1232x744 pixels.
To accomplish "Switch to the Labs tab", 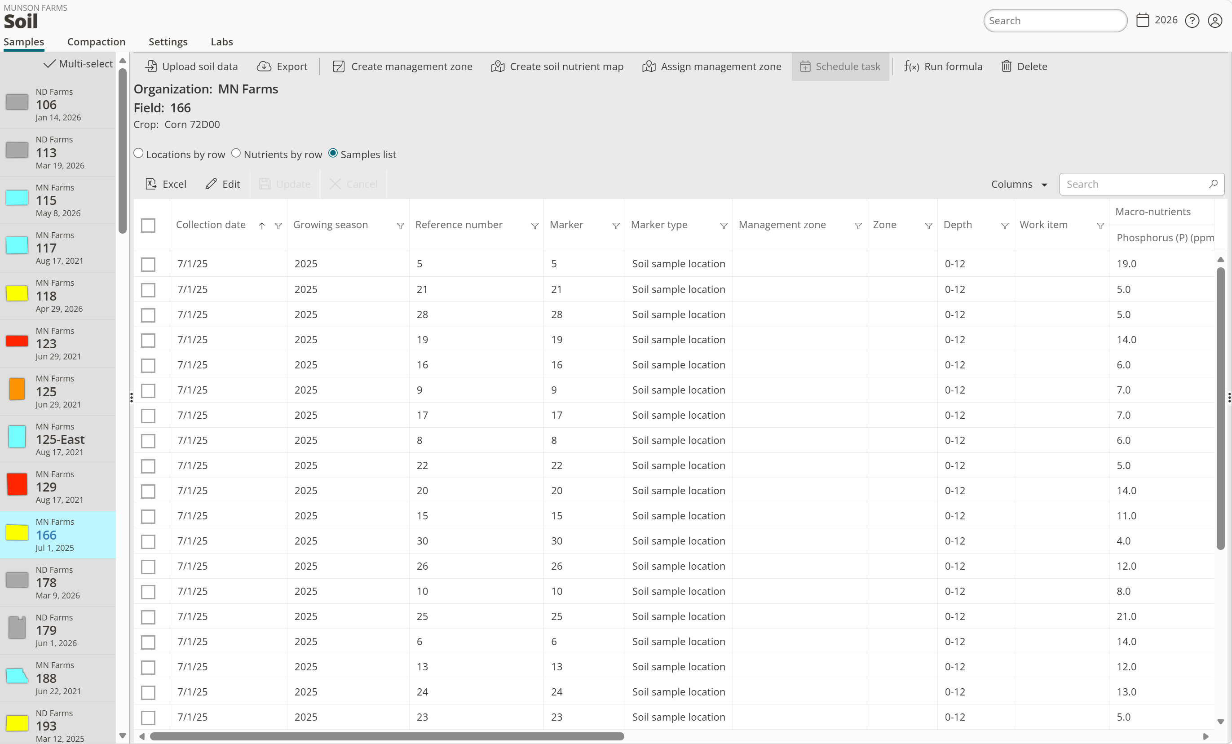I will 221,42.
